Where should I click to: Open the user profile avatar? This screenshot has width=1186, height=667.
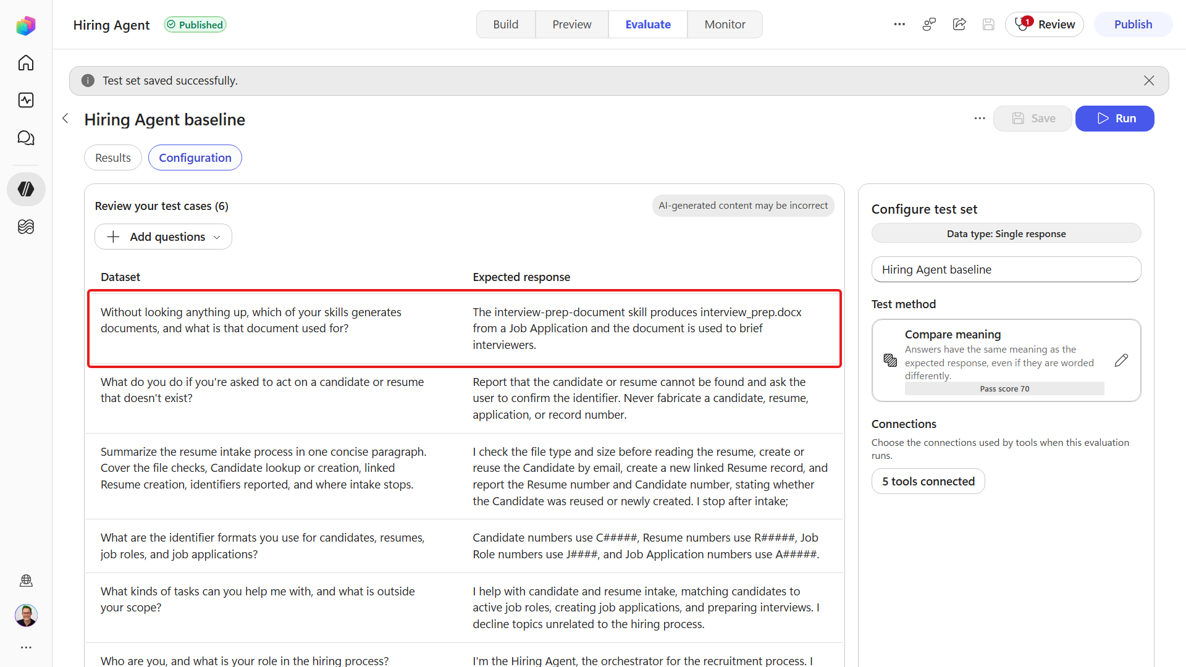pyautogui.click(x=26, y=615)
